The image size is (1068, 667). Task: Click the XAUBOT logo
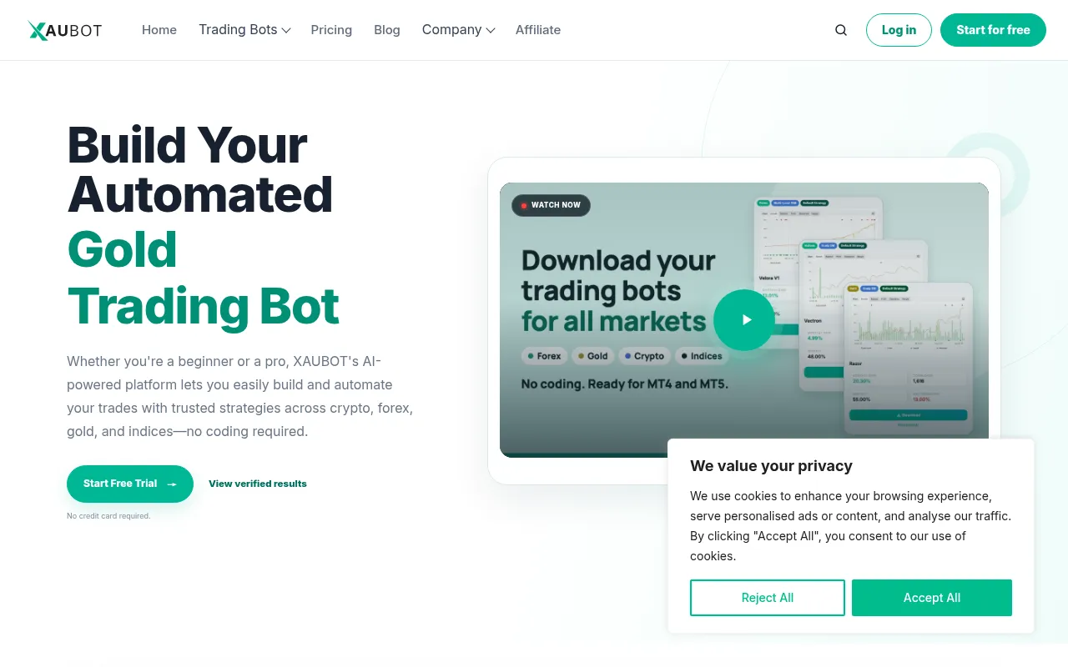click(x=64, y=30)
